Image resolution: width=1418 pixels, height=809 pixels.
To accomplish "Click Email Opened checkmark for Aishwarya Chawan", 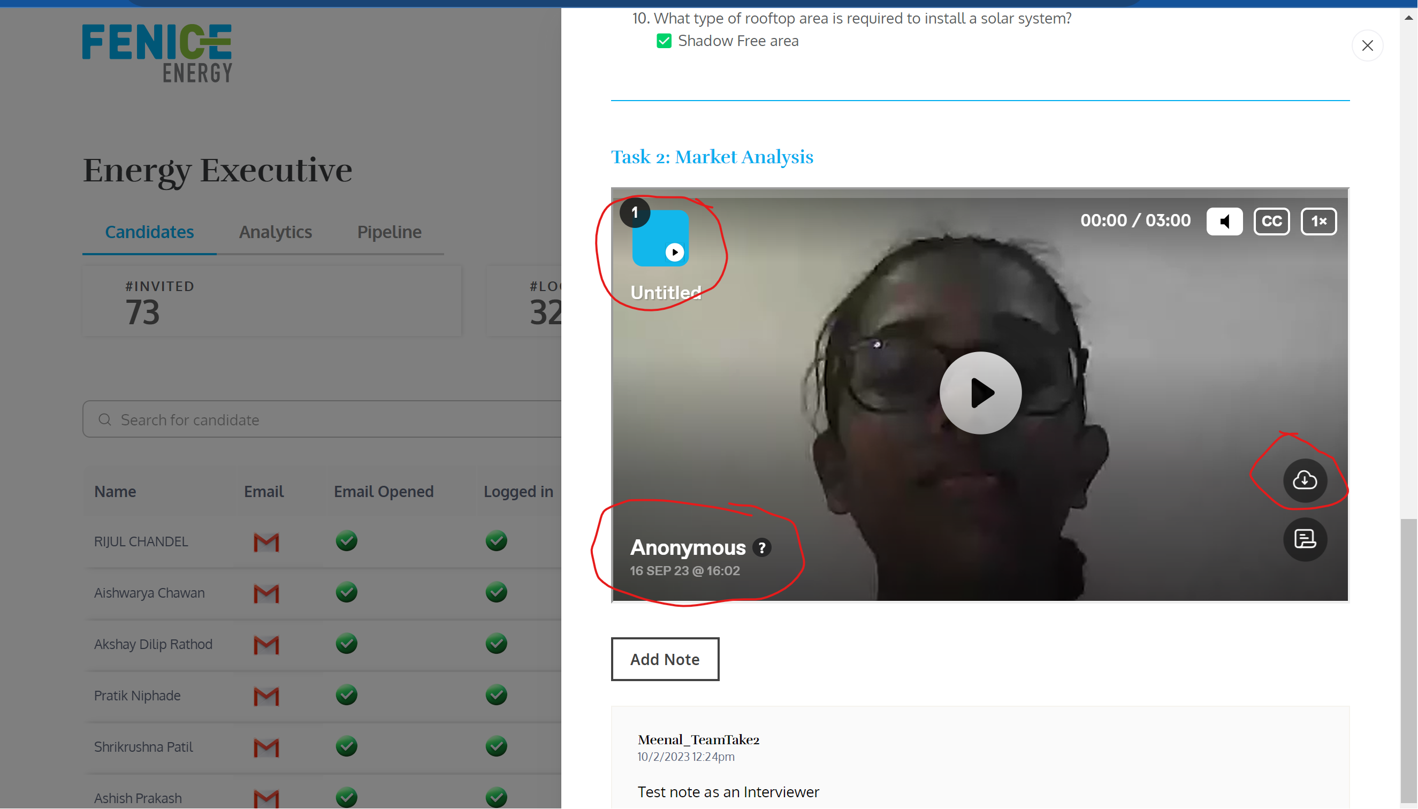I will coord(346,592).
